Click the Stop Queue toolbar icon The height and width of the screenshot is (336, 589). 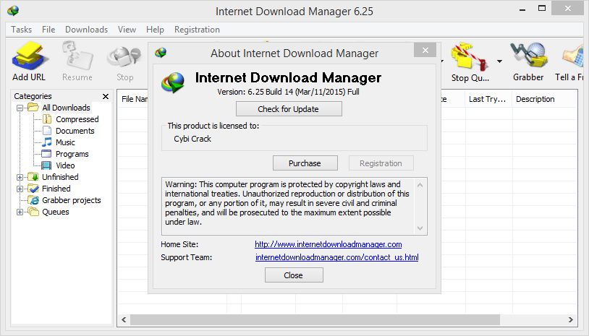[x=470, y=56]
